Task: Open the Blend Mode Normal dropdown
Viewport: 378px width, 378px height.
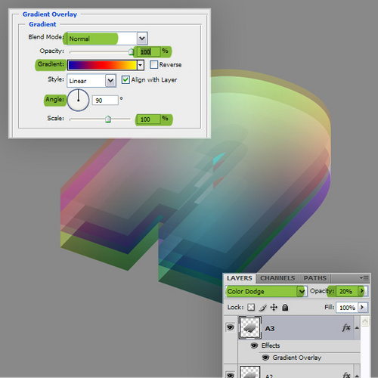Action: (107, 39)
